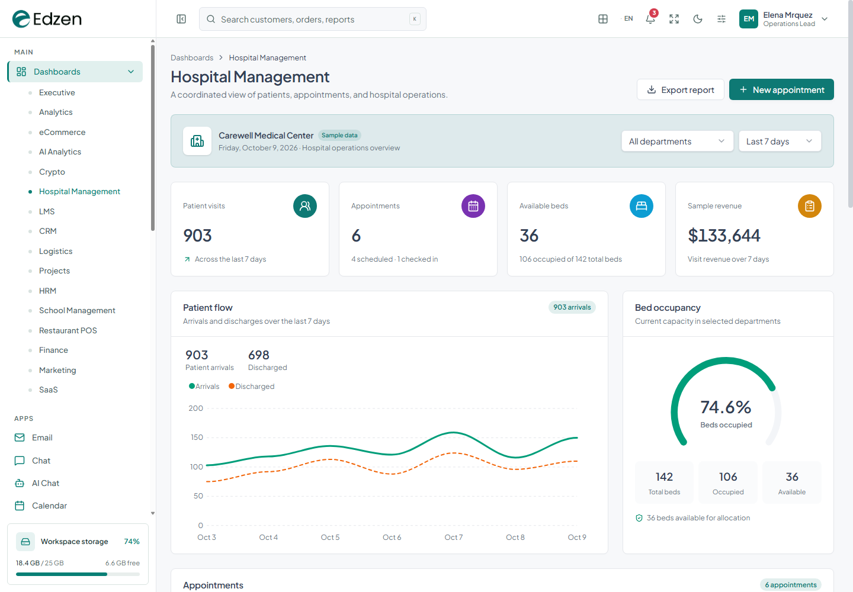Select SaaS dashboard

click(49, 390)
